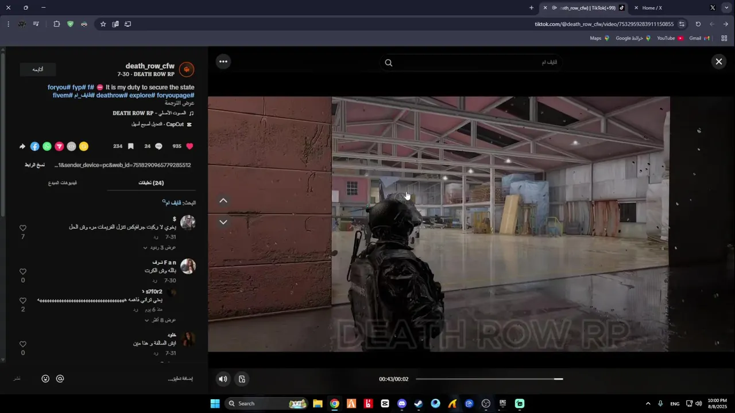The image size is (735, 413).
Task: Show translation of the caption
Action: [x=180, y=103]
